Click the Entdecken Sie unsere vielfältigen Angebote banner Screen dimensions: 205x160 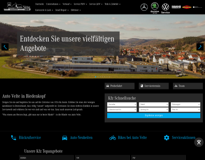[68, 44]
